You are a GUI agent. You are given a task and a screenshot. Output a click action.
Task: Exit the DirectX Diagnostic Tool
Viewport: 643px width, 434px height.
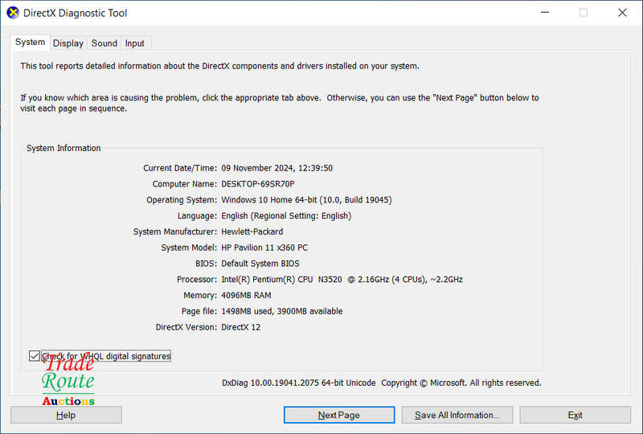point(575,415)
